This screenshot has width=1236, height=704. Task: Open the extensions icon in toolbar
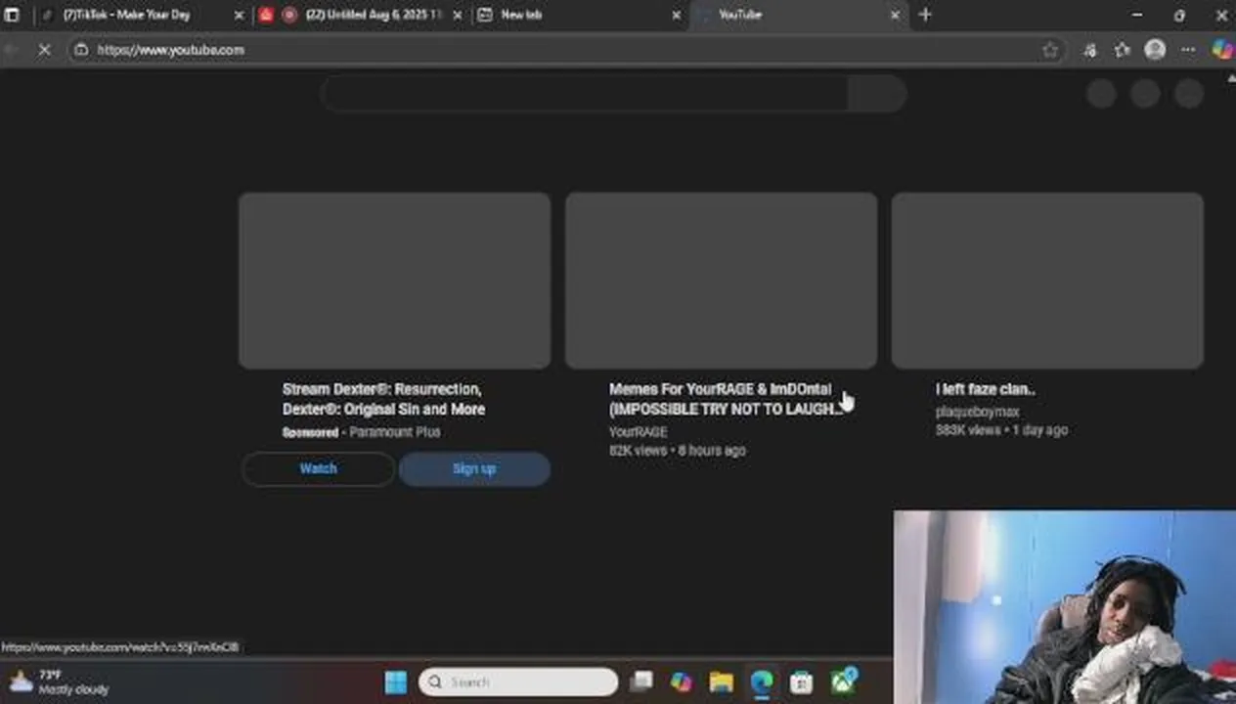(x=1090, y=50)
